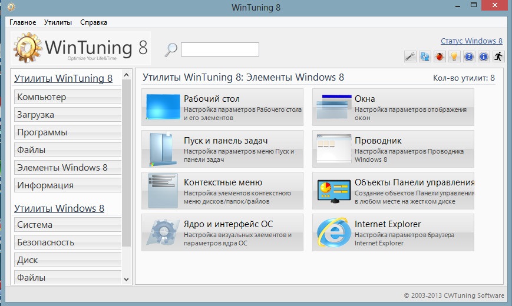Click the blue info icon
This screenshot has height=306, width=512.
click(x=484, y=56)
